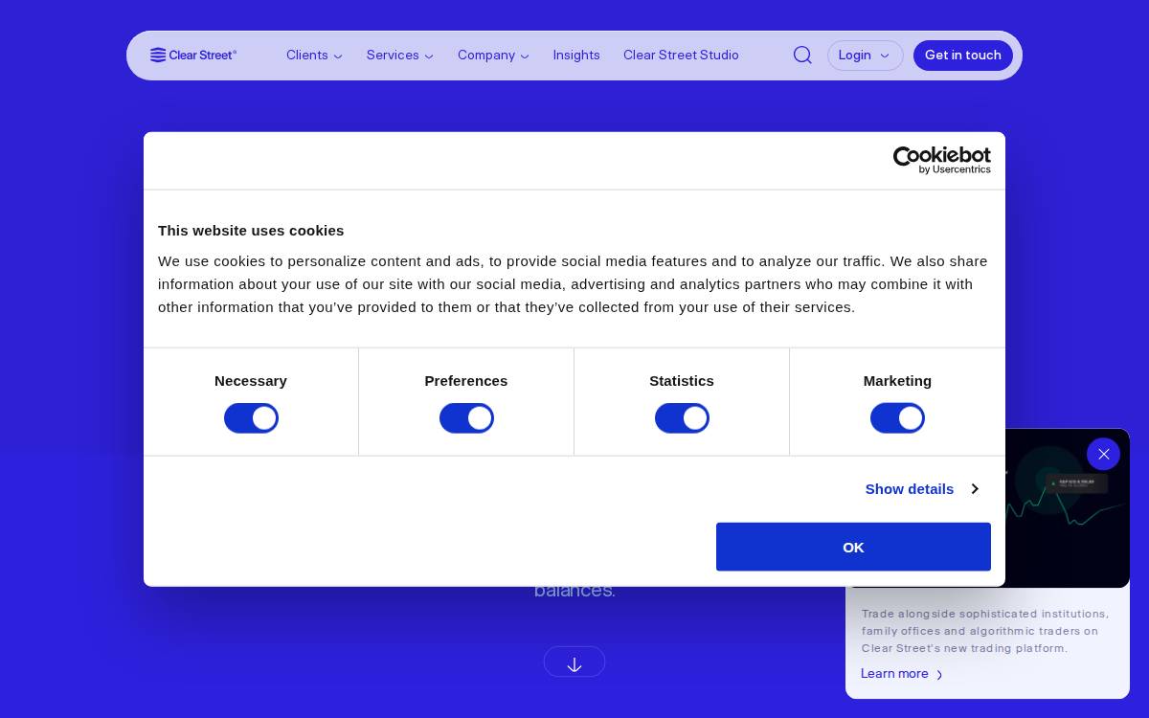This screenshot has height=718, width=1149.
Task: Accept cookies with the OK button
Action: pos(853,547)
